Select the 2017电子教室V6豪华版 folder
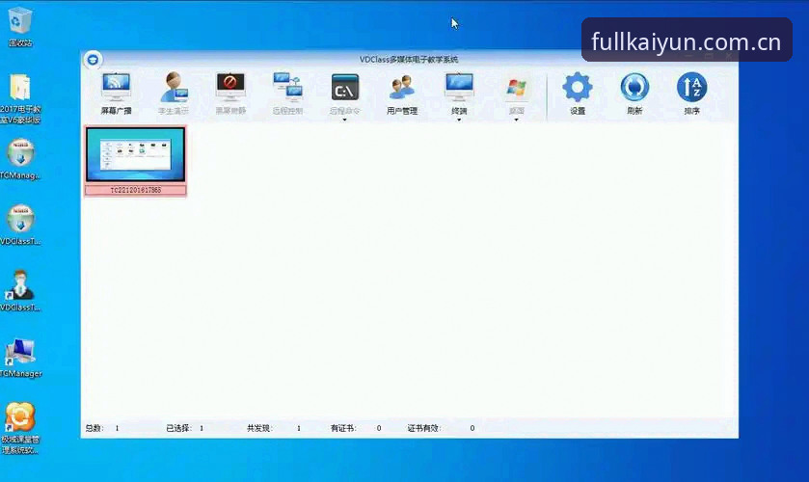The width and height of the screenshot is (809, 482). click(x=20, y=99)
